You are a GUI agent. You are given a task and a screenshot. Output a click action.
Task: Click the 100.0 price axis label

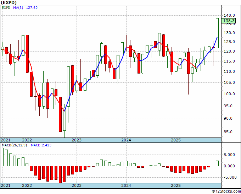click(x=229, y=94)
